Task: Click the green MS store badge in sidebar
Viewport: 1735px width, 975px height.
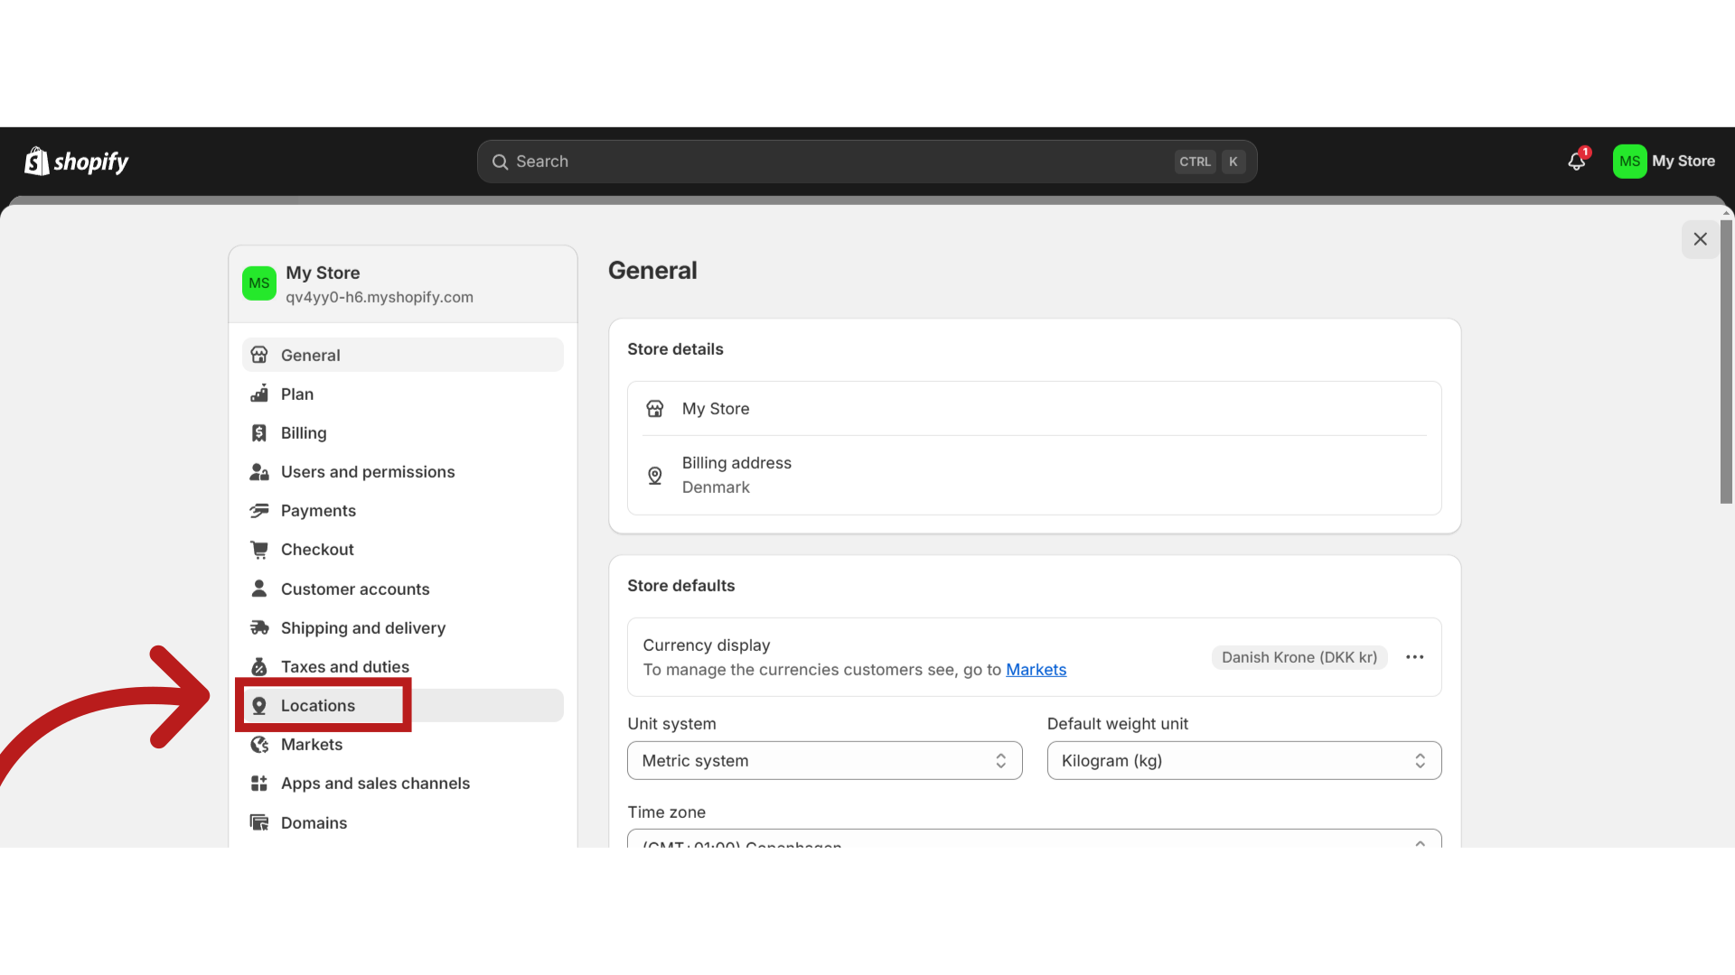Action: 259,283
